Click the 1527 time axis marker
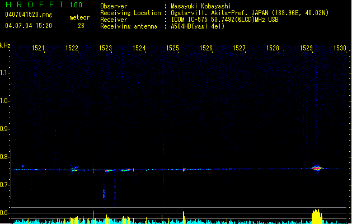This screenshot has width=352, height=224. 239,48
